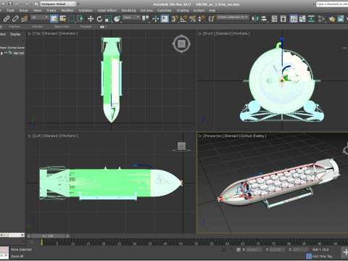Open the Schematic View icon
348x261 pixels.
pyautogui.click(x=311, y=19)
